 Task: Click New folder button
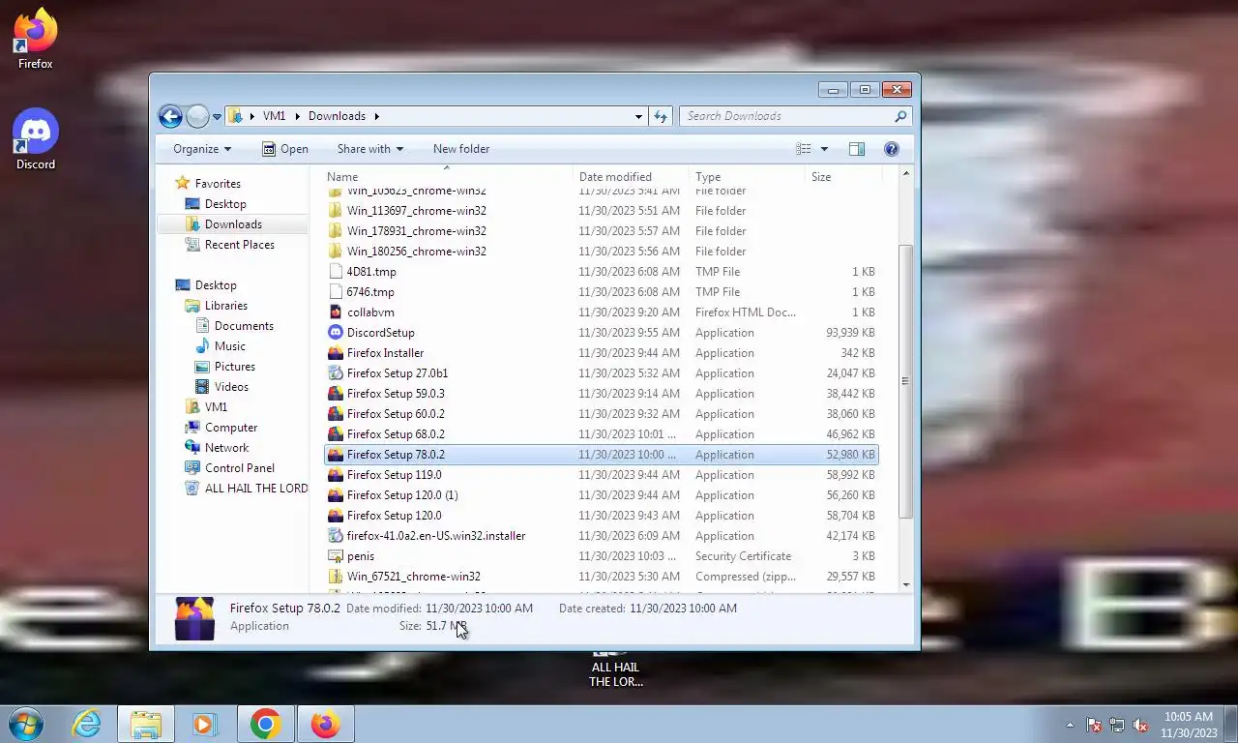click(461, 149)
